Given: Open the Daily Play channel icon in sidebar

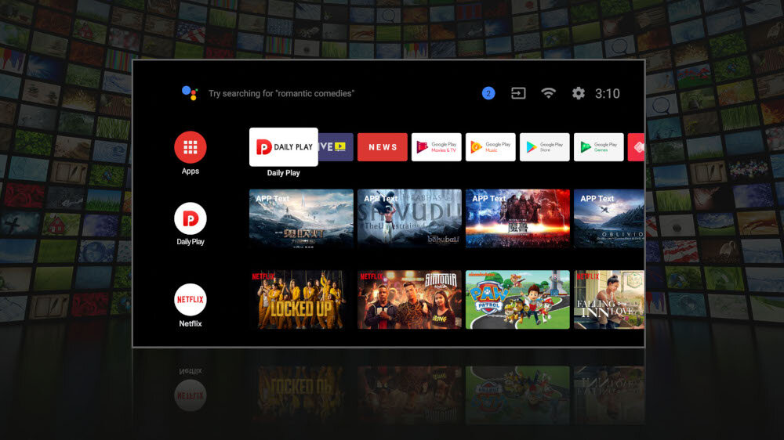Looking at the screenshot, I should pos(190,218).
